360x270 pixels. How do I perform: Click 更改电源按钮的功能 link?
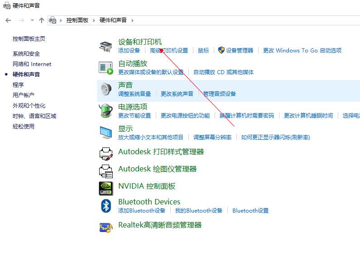[185, 116]
